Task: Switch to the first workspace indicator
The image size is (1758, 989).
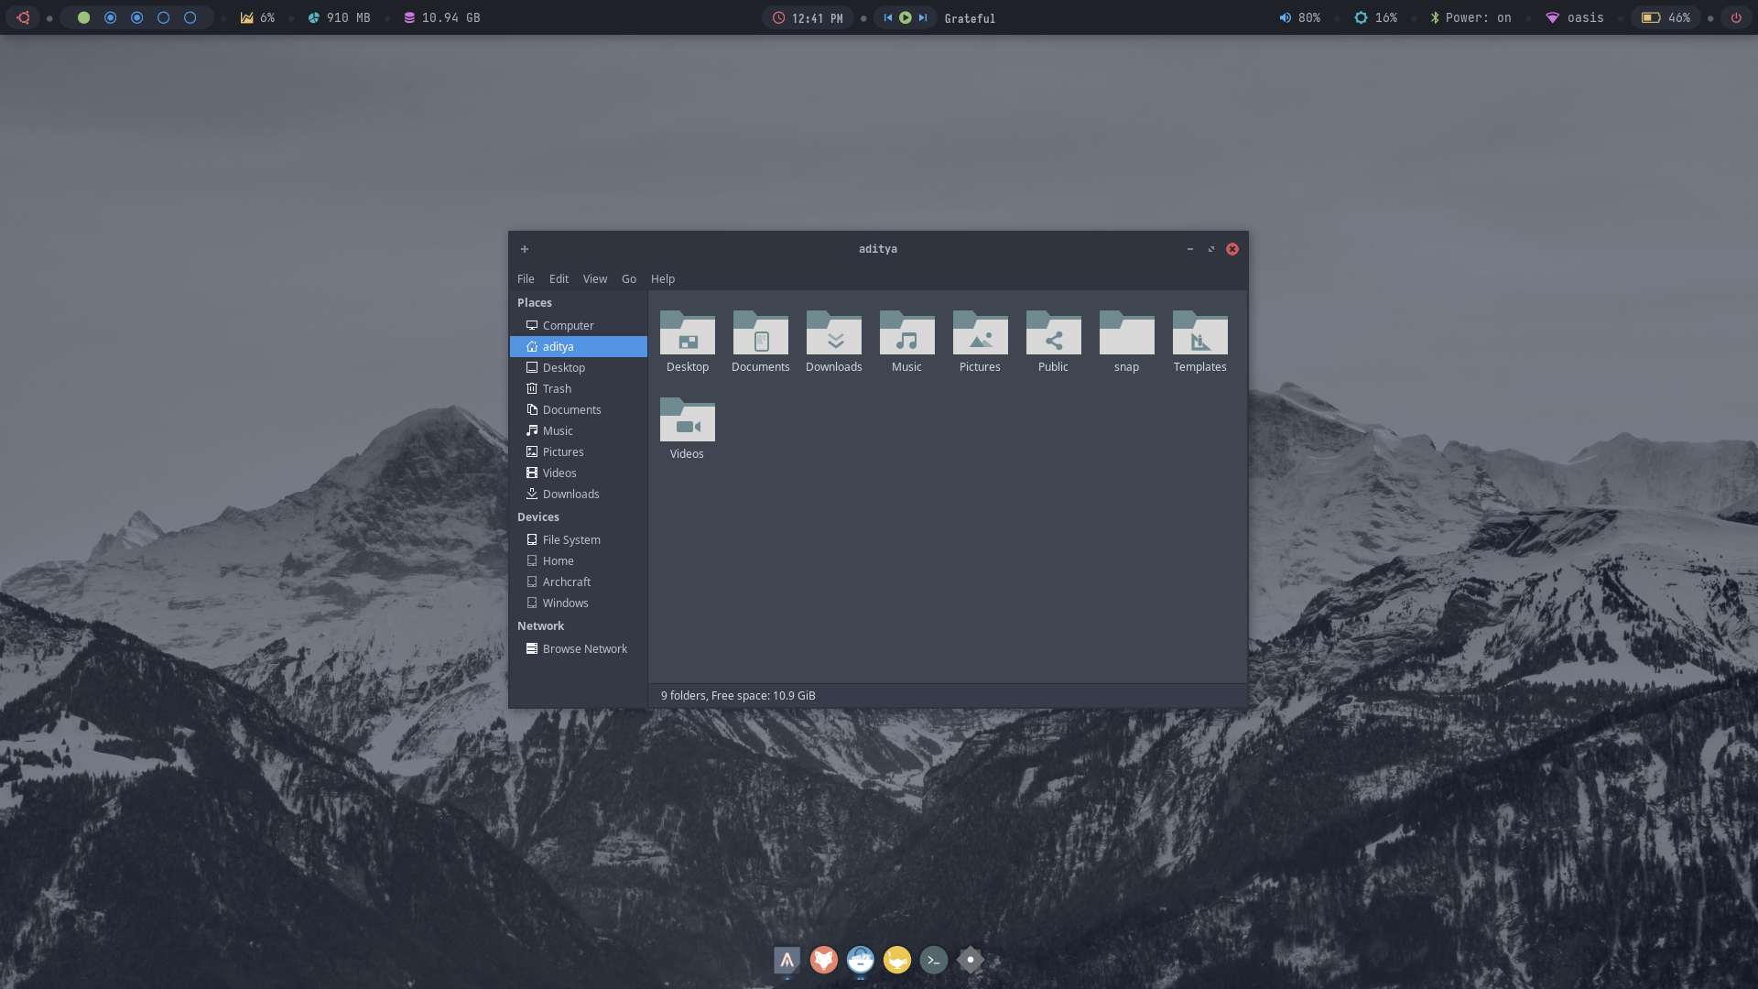Action: tap(83, 17)
